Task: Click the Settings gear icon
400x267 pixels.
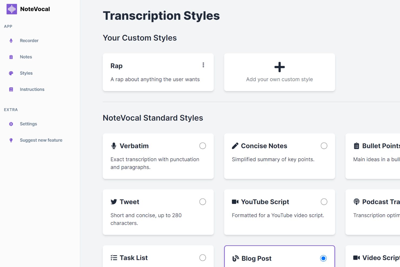Action: (11, 124)
